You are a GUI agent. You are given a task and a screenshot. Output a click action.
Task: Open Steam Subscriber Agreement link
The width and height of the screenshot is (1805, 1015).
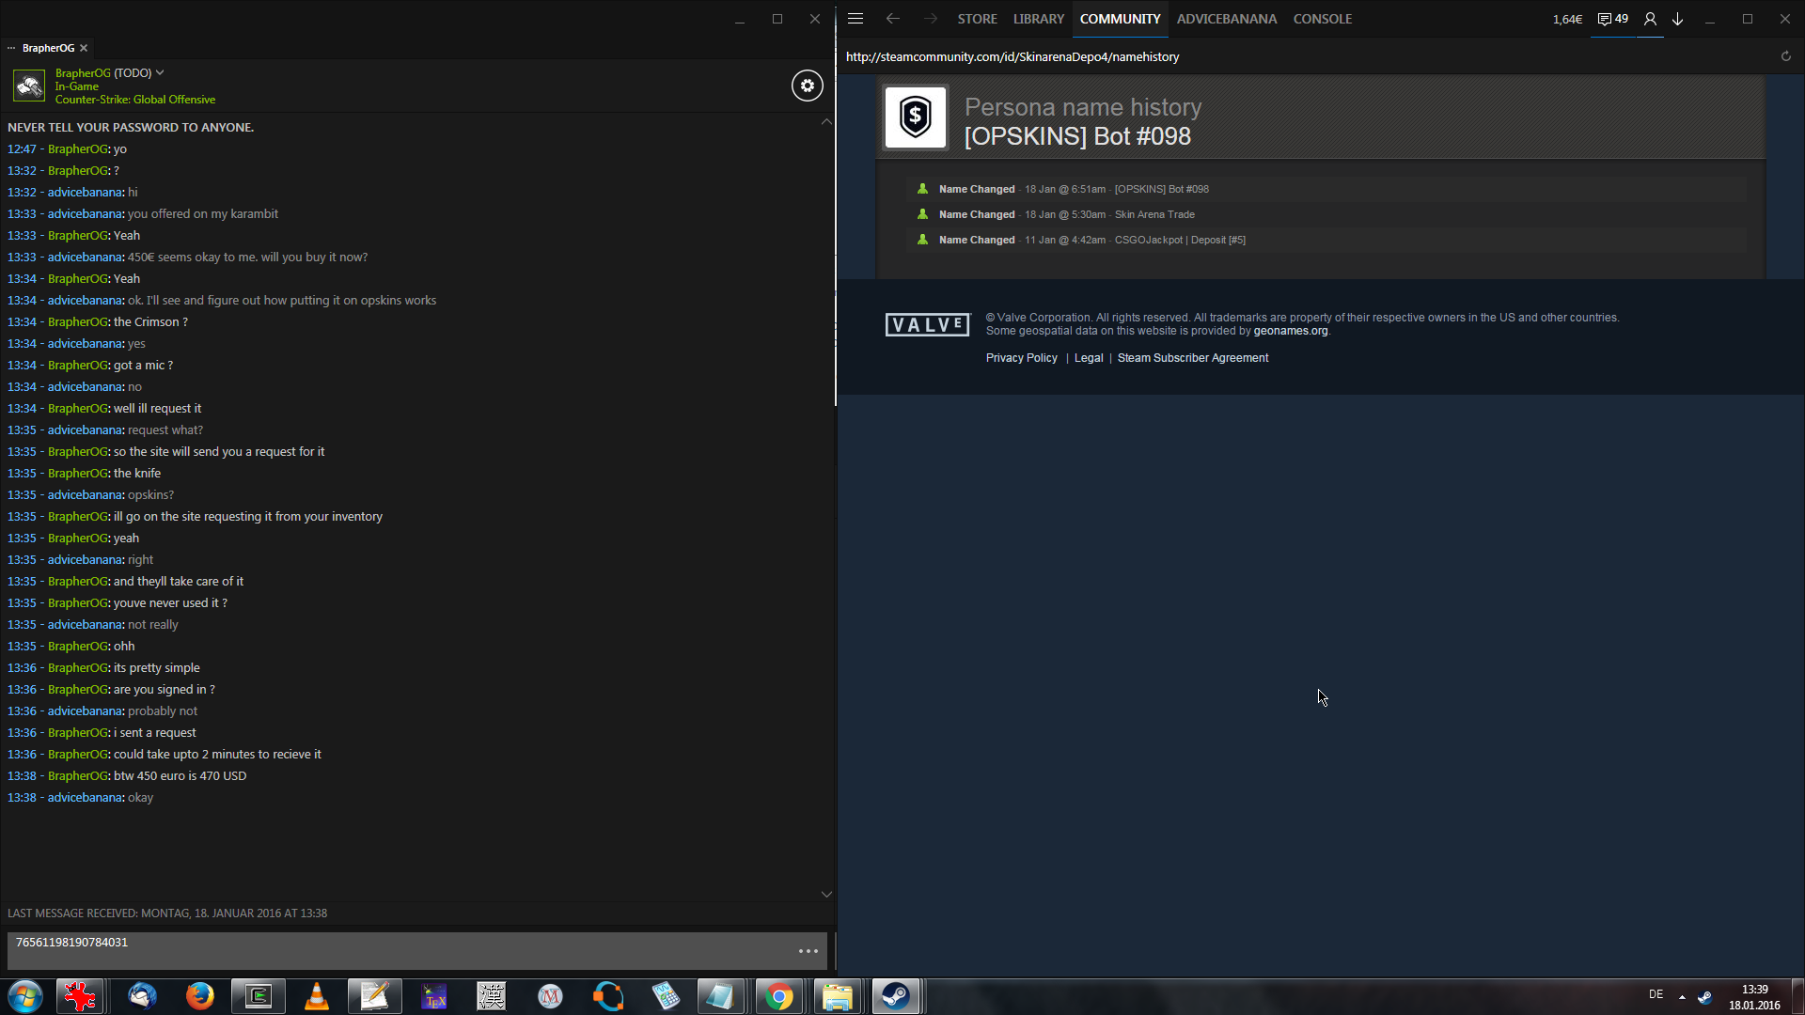[x=1192, y=358]
